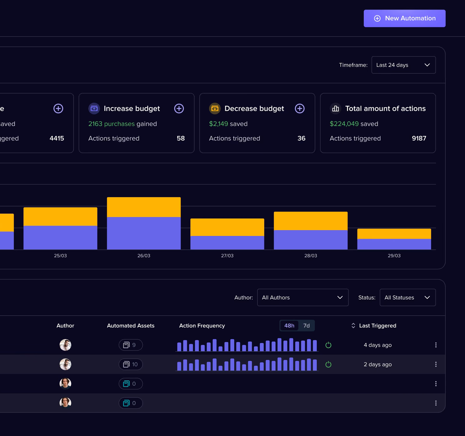This screenshot has width=465, height=436.
Task: Open more options for the 2 days ago row
Action: pos(436,364)
